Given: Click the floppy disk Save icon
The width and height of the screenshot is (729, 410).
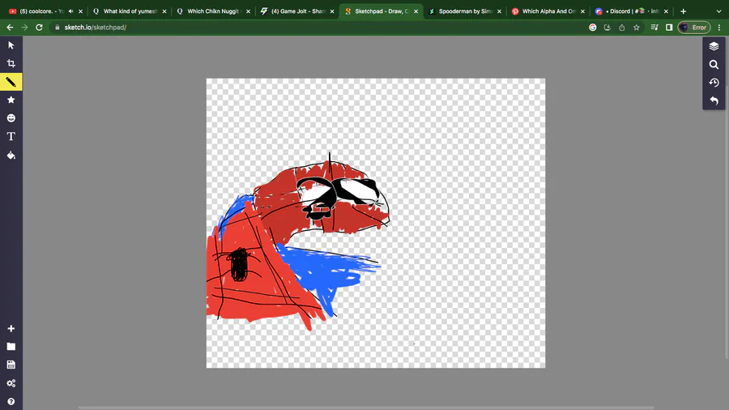Looking at the screenshot, I should [11, 365].
